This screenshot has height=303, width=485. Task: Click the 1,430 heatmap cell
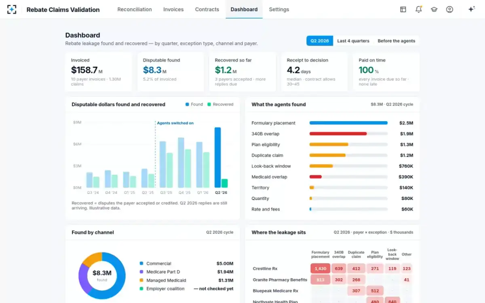(321, 269)
